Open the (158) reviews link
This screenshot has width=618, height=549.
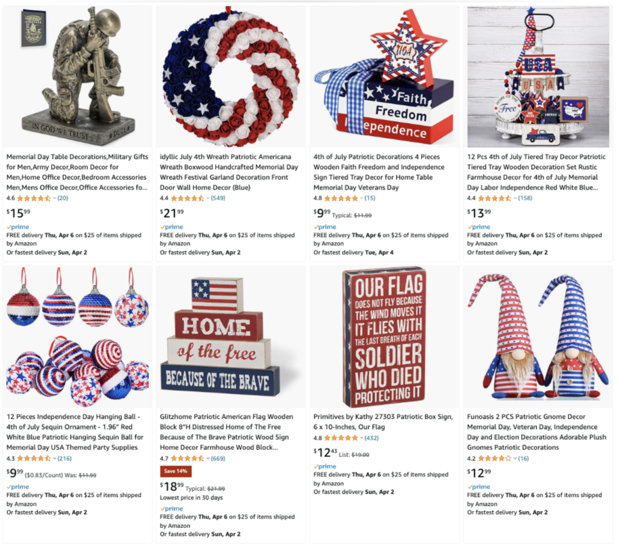(525, 198)
